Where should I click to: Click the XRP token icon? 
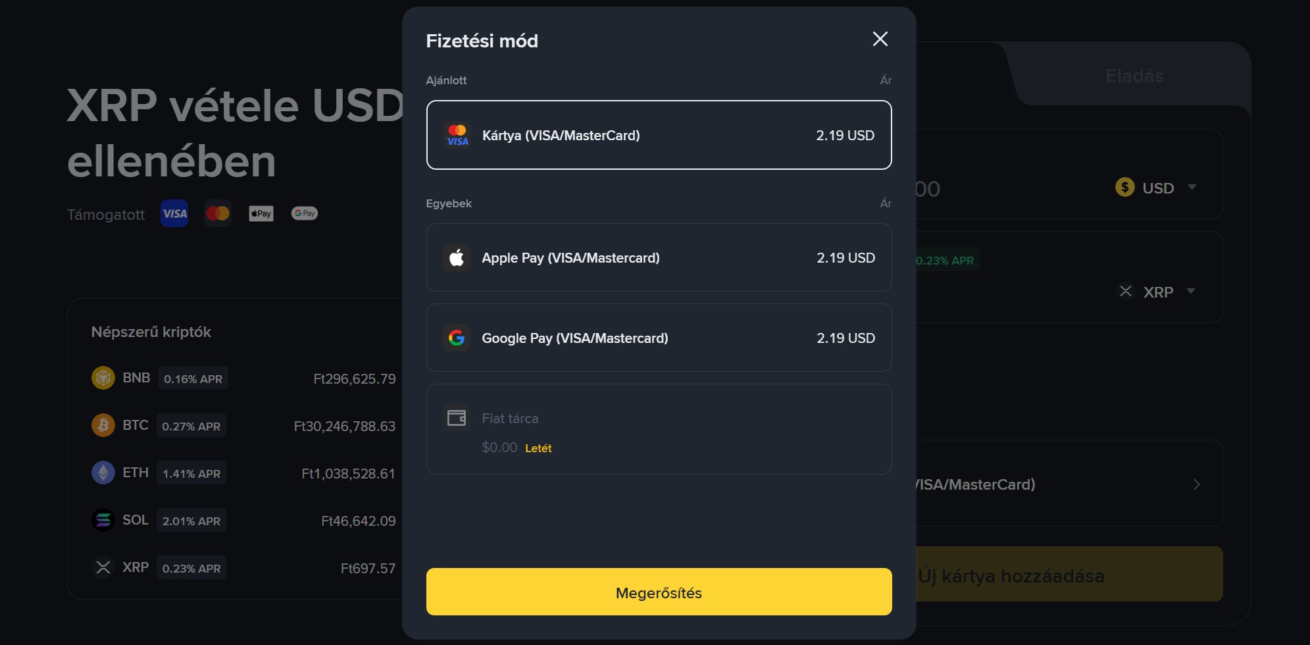coord(103,567)
